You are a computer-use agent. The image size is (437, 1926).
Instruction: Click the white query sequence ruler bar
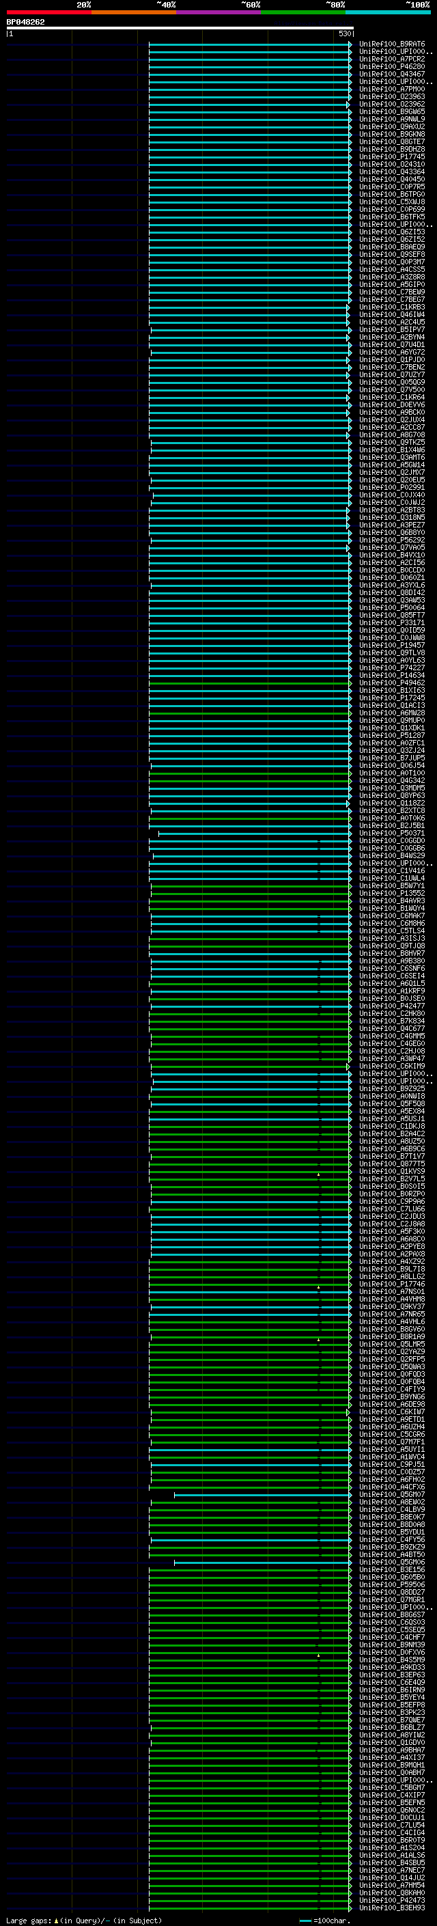coord(180,29)
